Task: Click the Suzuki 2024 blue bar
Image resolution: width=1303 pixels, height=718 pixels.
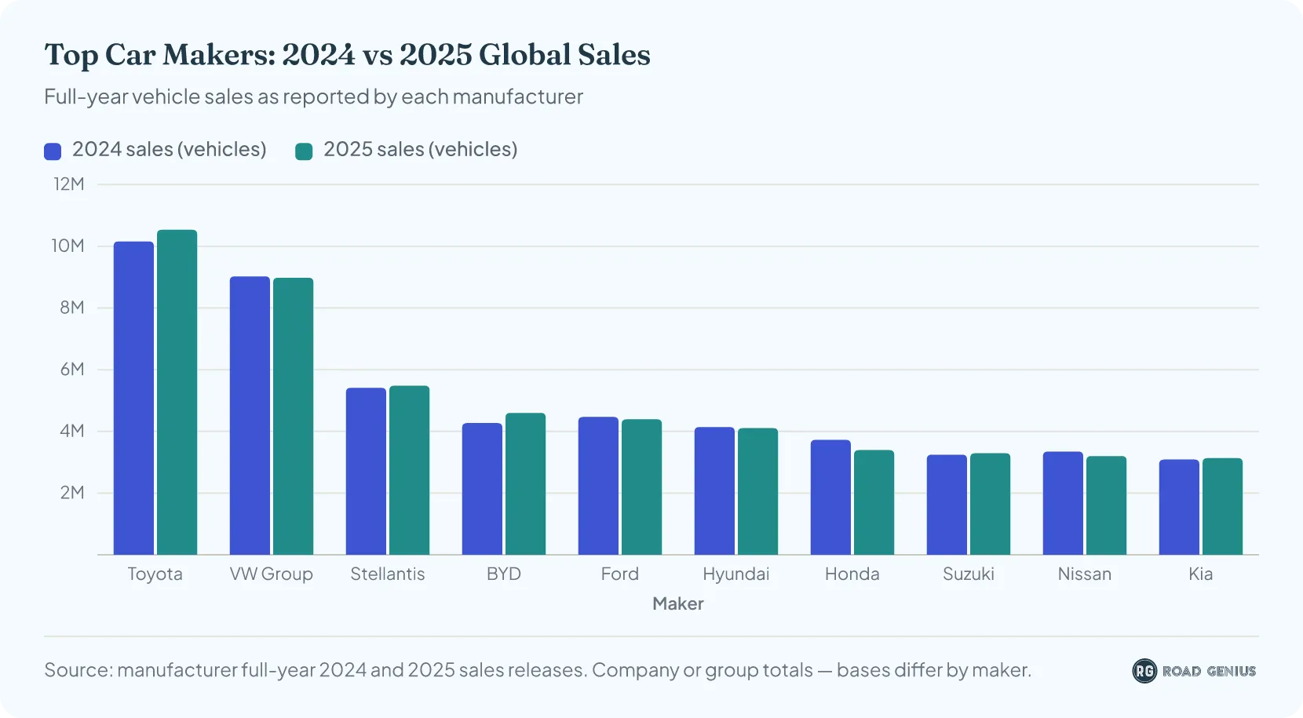Action: point(947,505)
